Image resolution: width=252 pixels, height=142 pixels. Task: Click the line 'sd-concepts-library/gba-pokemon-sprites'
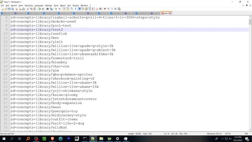click(x=52, y=75)
